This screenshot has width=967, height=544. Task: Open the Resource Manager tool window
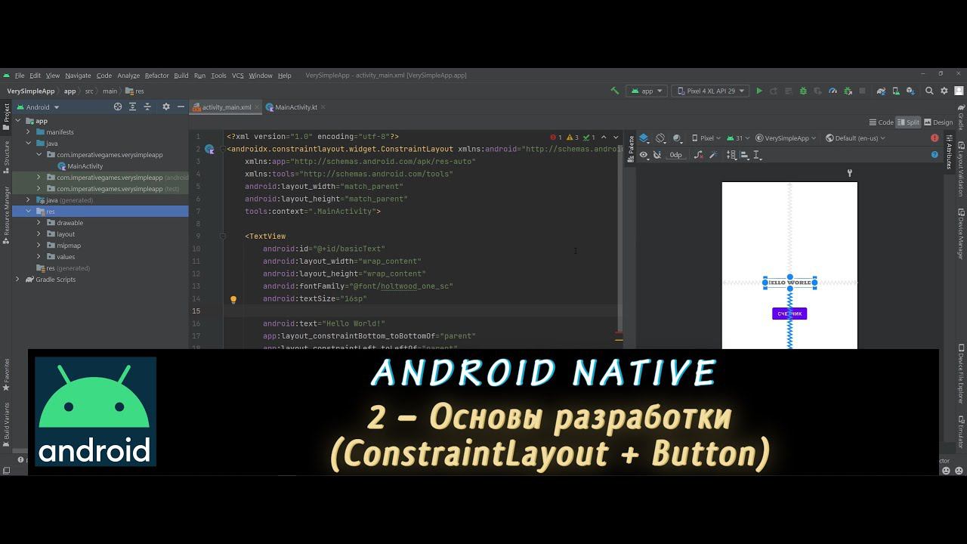tap(7, 215)
